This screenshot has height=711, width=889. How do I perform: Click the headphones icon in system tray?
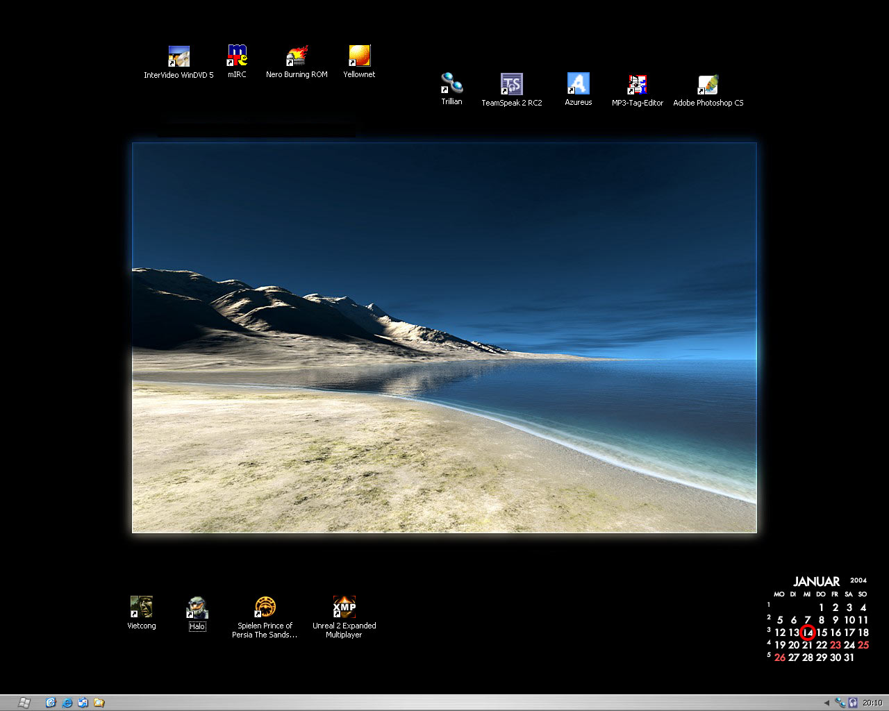coord(853,703)
